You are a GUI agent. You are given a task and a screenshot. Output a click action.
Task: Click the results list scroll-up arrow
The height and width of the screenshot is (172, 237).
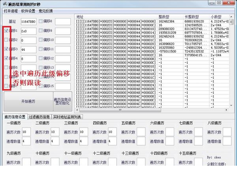coord(231,17)
